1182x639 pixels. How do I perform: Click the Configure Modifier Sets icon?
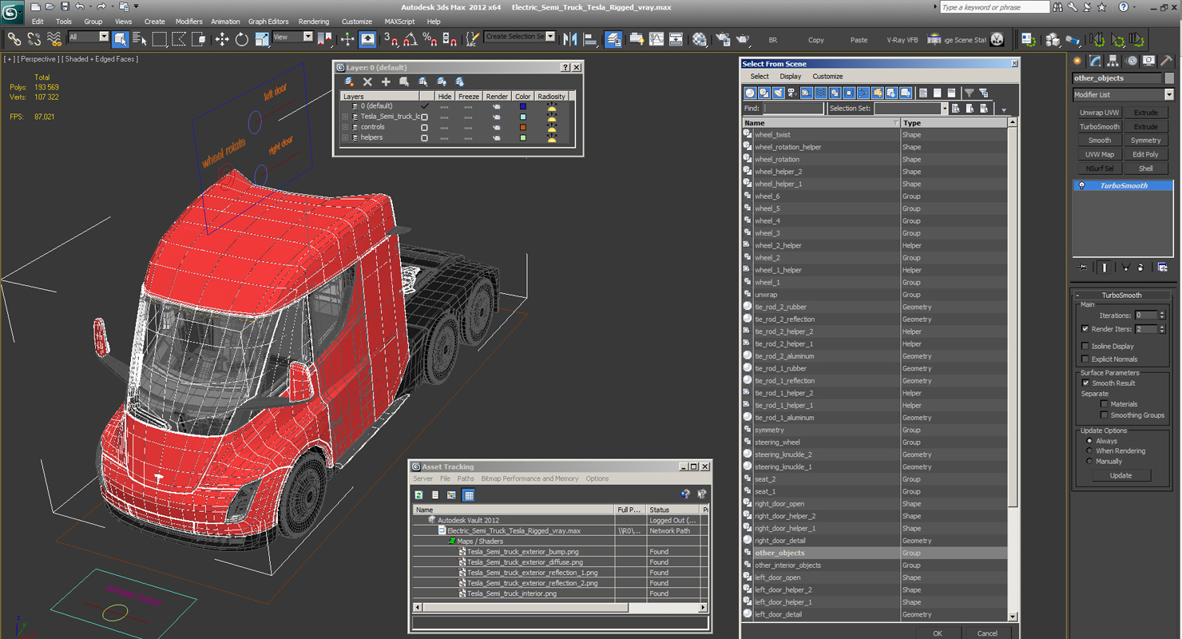1163,268
